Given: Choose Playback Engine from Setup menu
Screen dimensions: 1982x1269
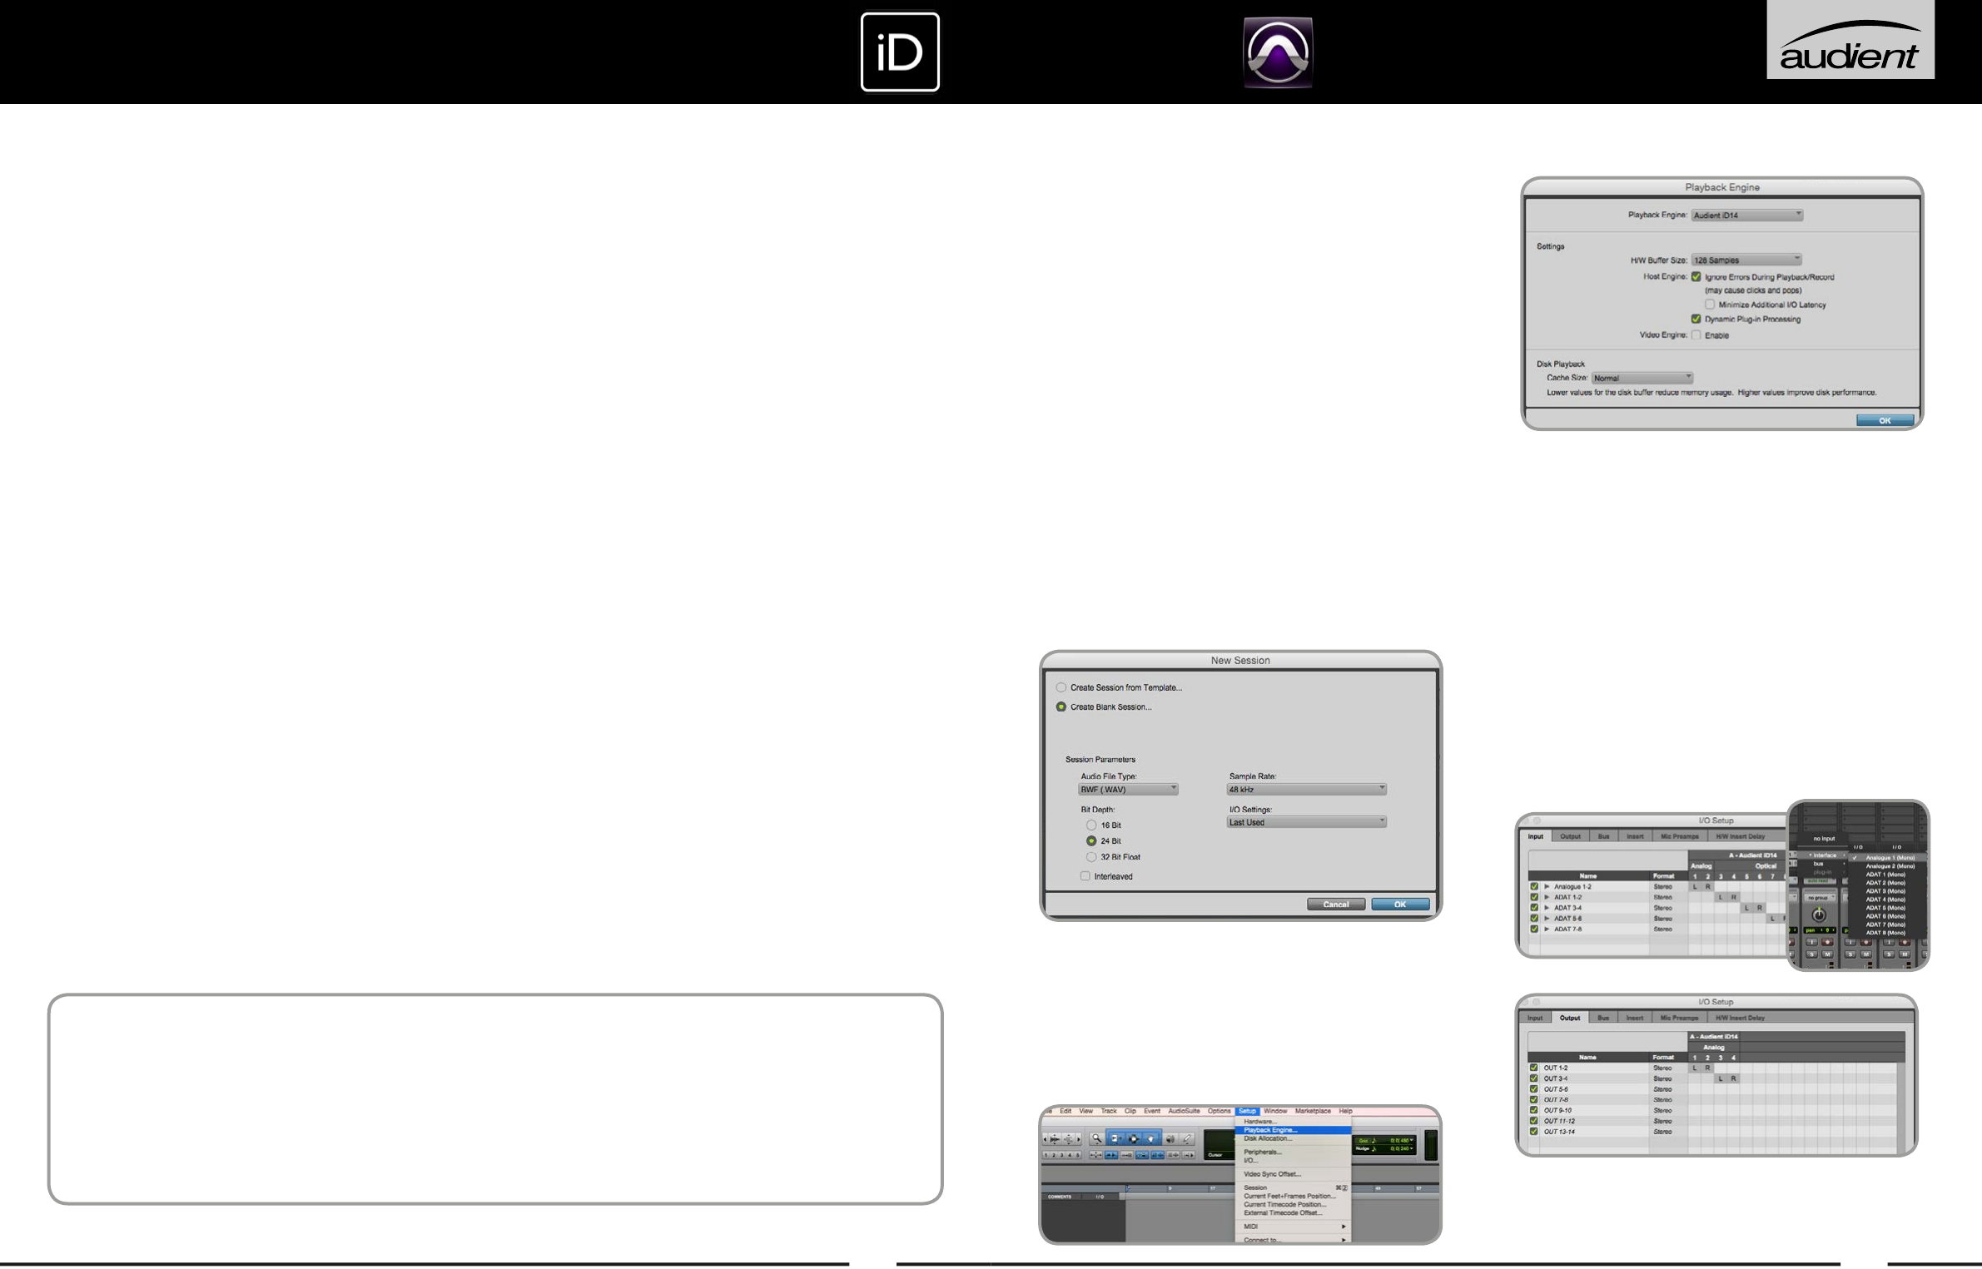Looking at the screenshot, I should 1271,1130.
